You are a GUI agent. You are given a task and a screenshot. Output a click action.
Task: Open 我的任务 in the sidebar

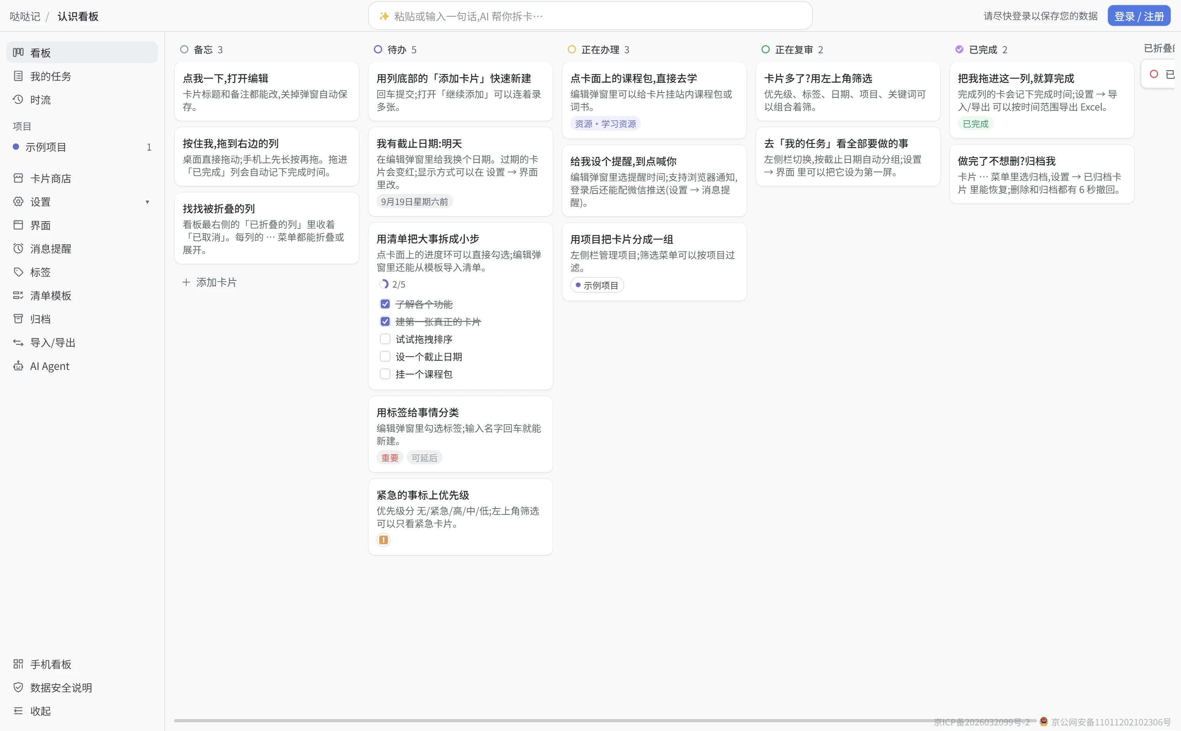coord(82,76)
